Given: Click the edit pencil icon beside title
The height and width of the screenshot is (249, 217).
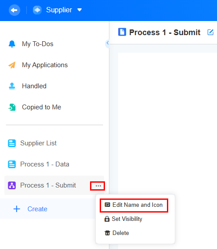Looking at the screenshot, I should coord(210,32).
